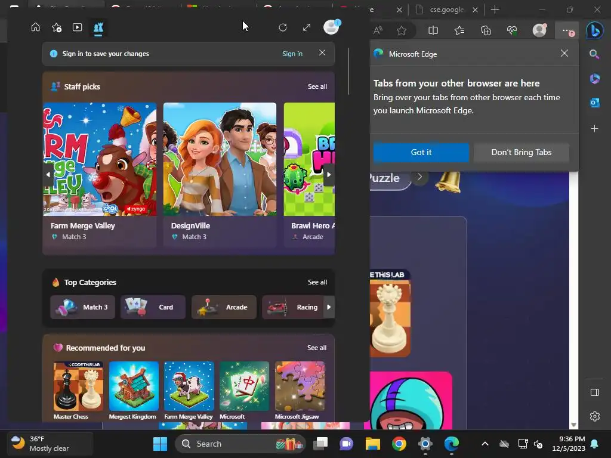Open Favorites list toolbar icon
Viewport: 611px width, 458px height.
click(459, 30)
